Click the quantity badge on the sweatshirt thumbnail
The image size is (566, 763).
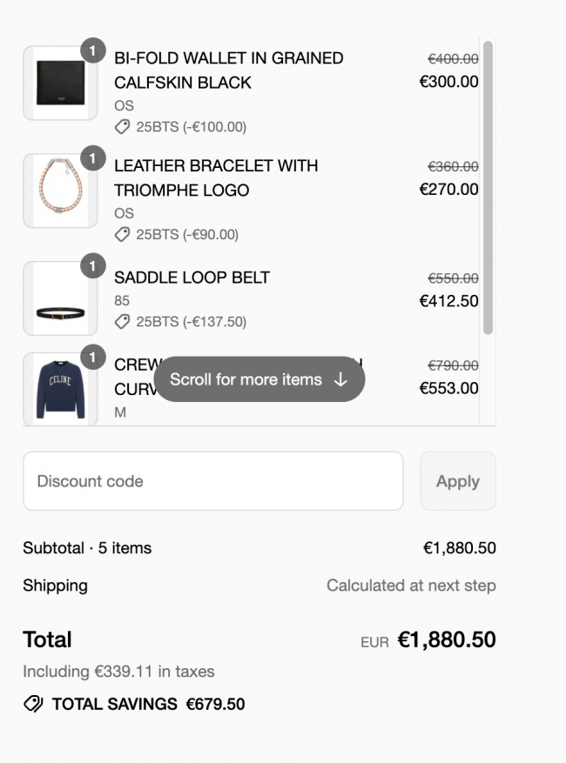click(x=93, y=358)
